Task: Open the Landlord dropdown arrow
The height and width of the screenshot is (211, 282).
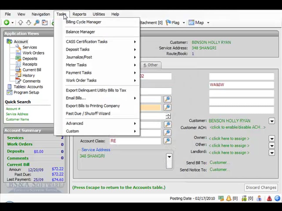Action: [x=272, y=153]
